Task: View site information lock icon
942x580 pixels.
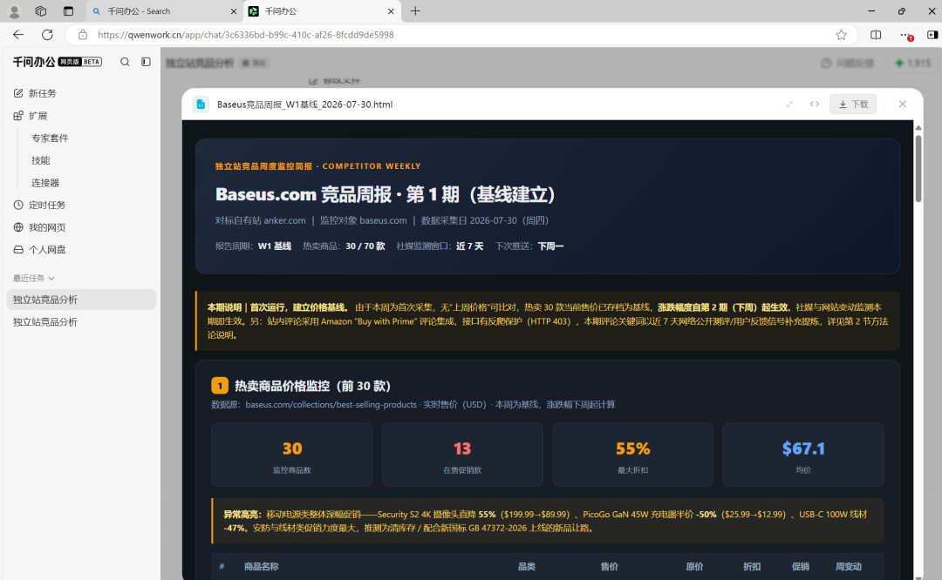Action: [83, 35]
